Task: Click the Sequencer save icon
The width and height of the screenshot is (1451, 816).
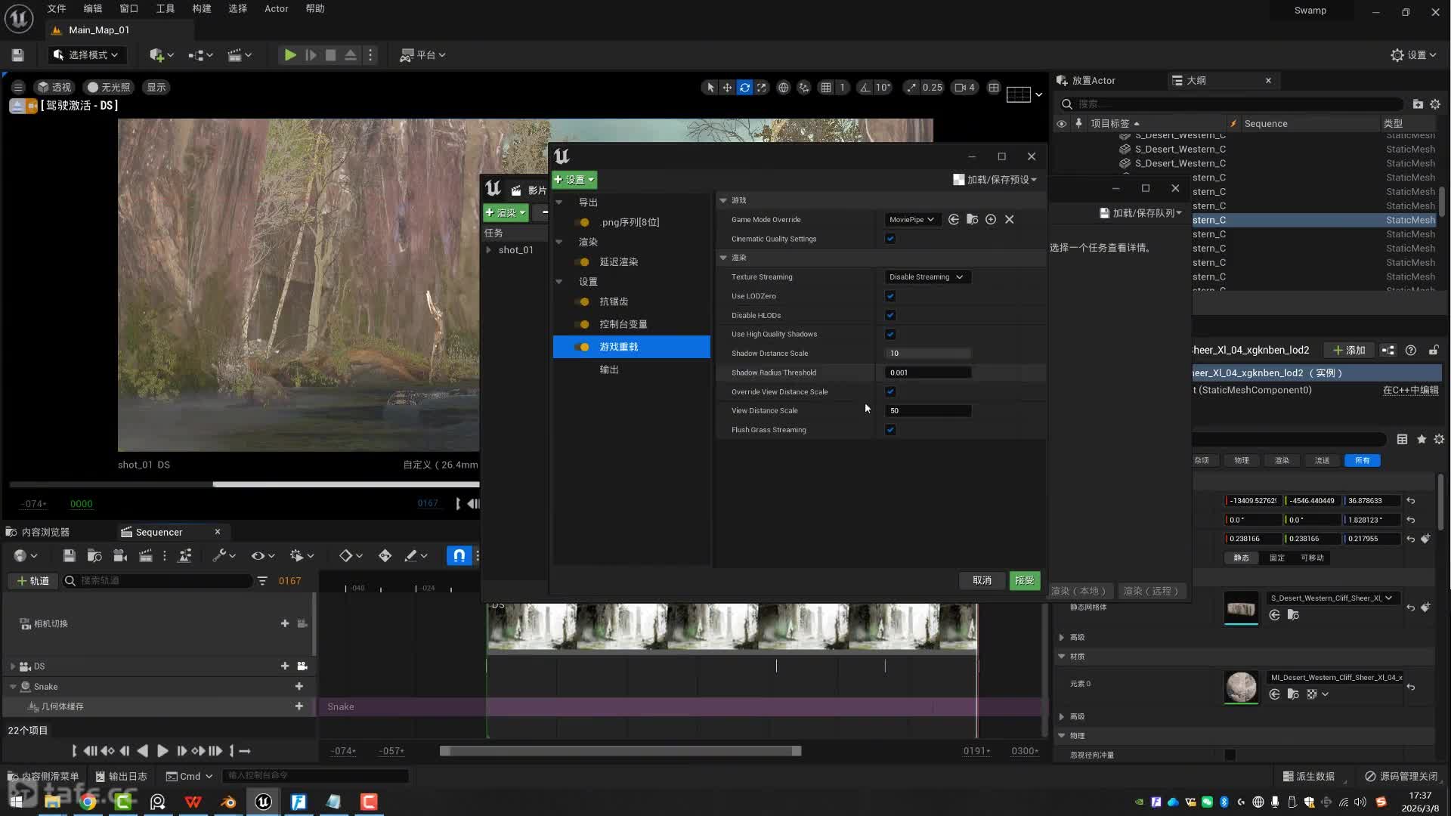Action: 69,556
